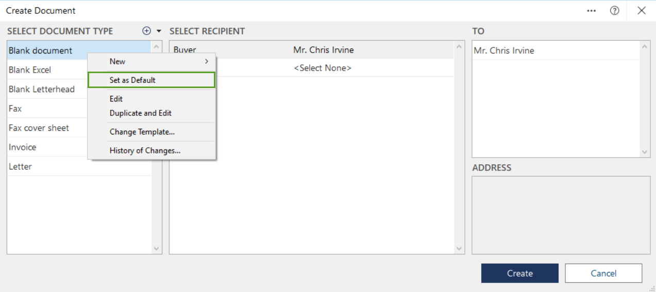The width and height of the screenshot is (656, 292).
Task: Select the Invoice document type
Action: [23, 147]
